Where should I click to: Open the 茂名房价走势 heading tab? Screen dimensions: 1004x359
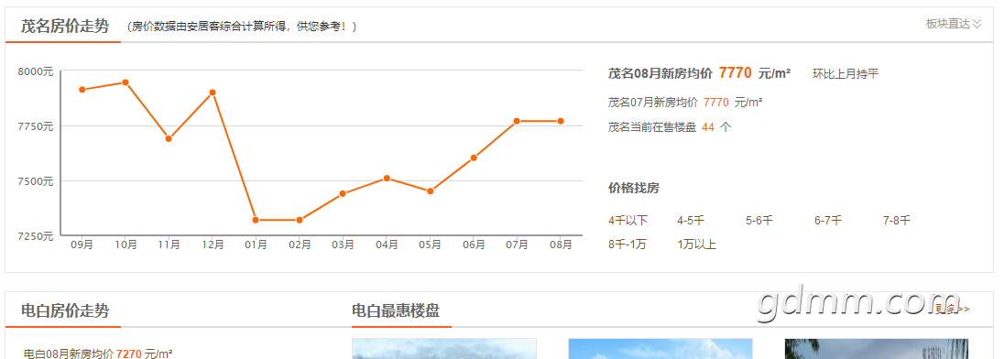[65, 27]
